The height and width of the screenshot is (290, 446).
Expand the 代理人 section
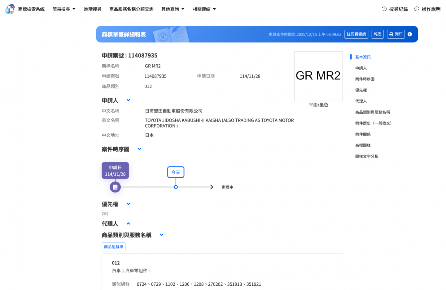click(x=128, y=224)
